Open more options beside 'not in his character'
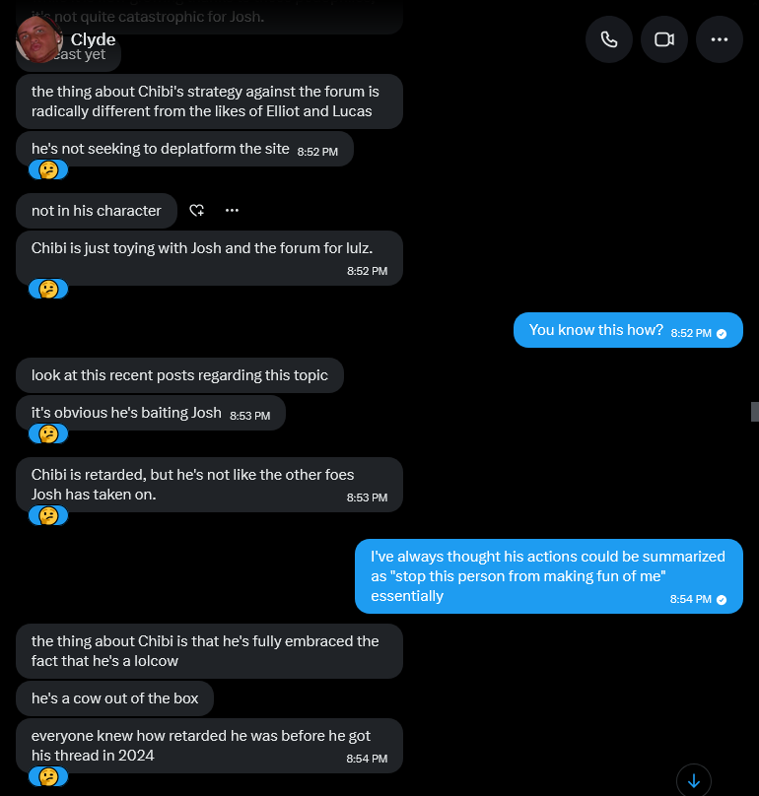The height and width of the screenshot is (796, 759). click(x=233, y=210)
